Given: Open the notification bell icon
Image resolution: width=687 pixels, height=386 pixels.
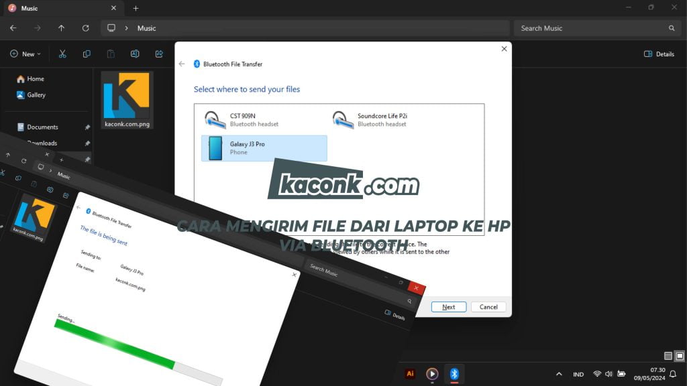Looking at the screenshot, I should click(x=673, y=374).
